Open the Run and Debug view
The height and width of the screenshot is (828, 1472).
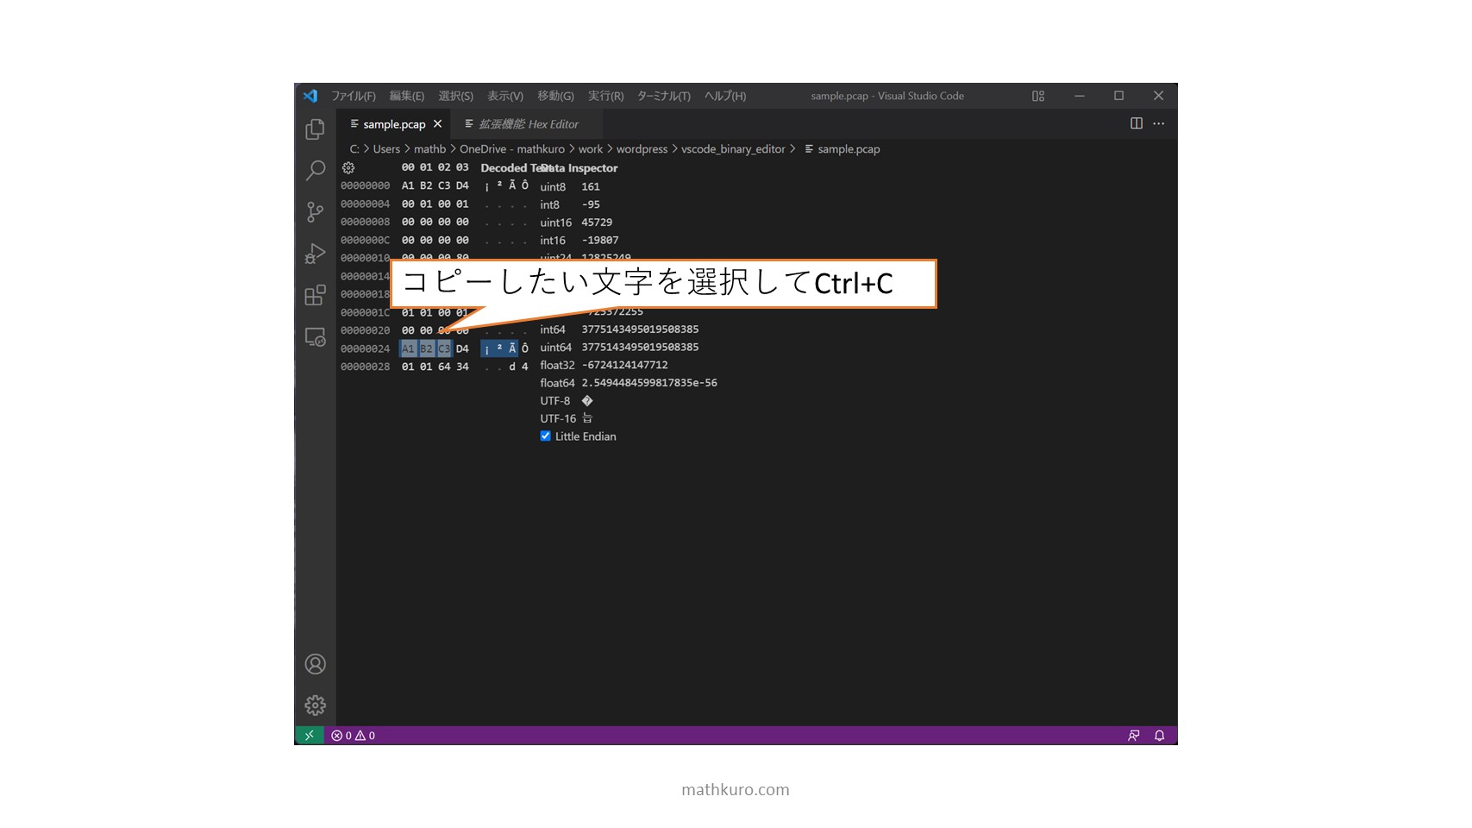pyautogui.click(x=315, y=254)
